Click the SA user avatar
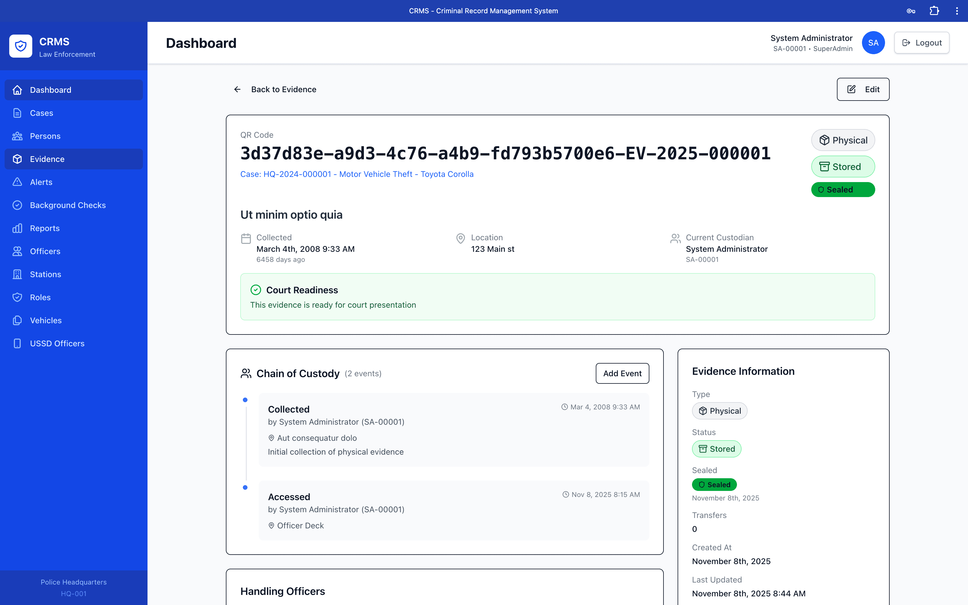The image size is (968, 605). pyautogui.click(x=873, y=43)
